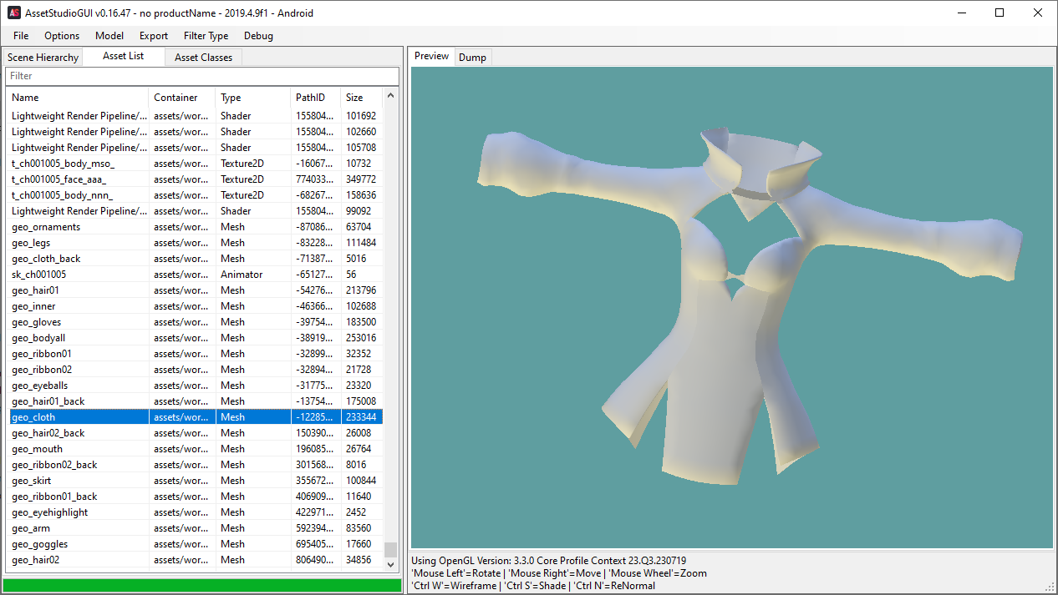Open the Model menu
1058x595 pixels.
[109, 36]
